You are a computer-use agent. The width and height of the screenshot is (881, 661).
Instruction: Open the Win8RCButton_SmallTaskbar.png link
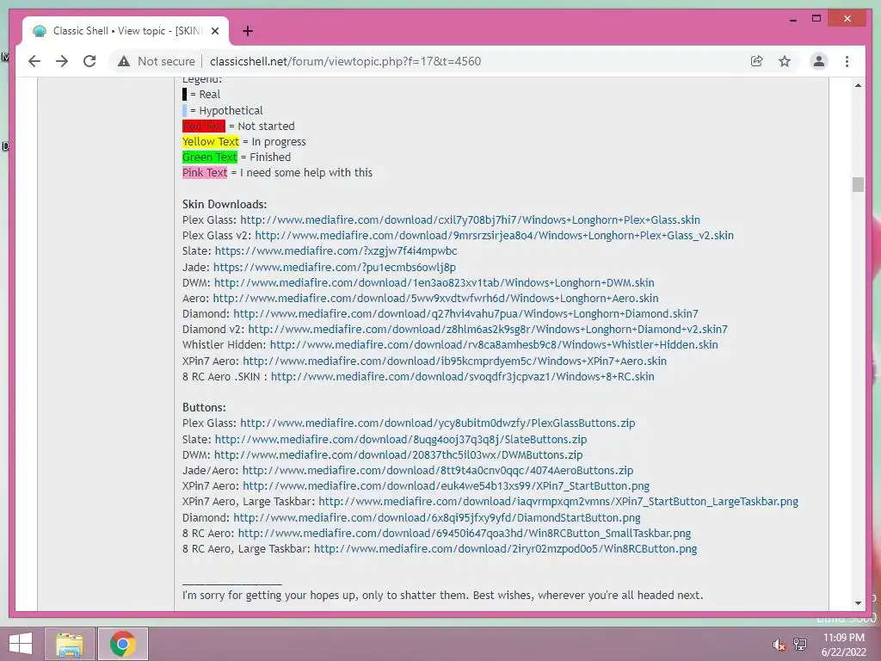465,533
